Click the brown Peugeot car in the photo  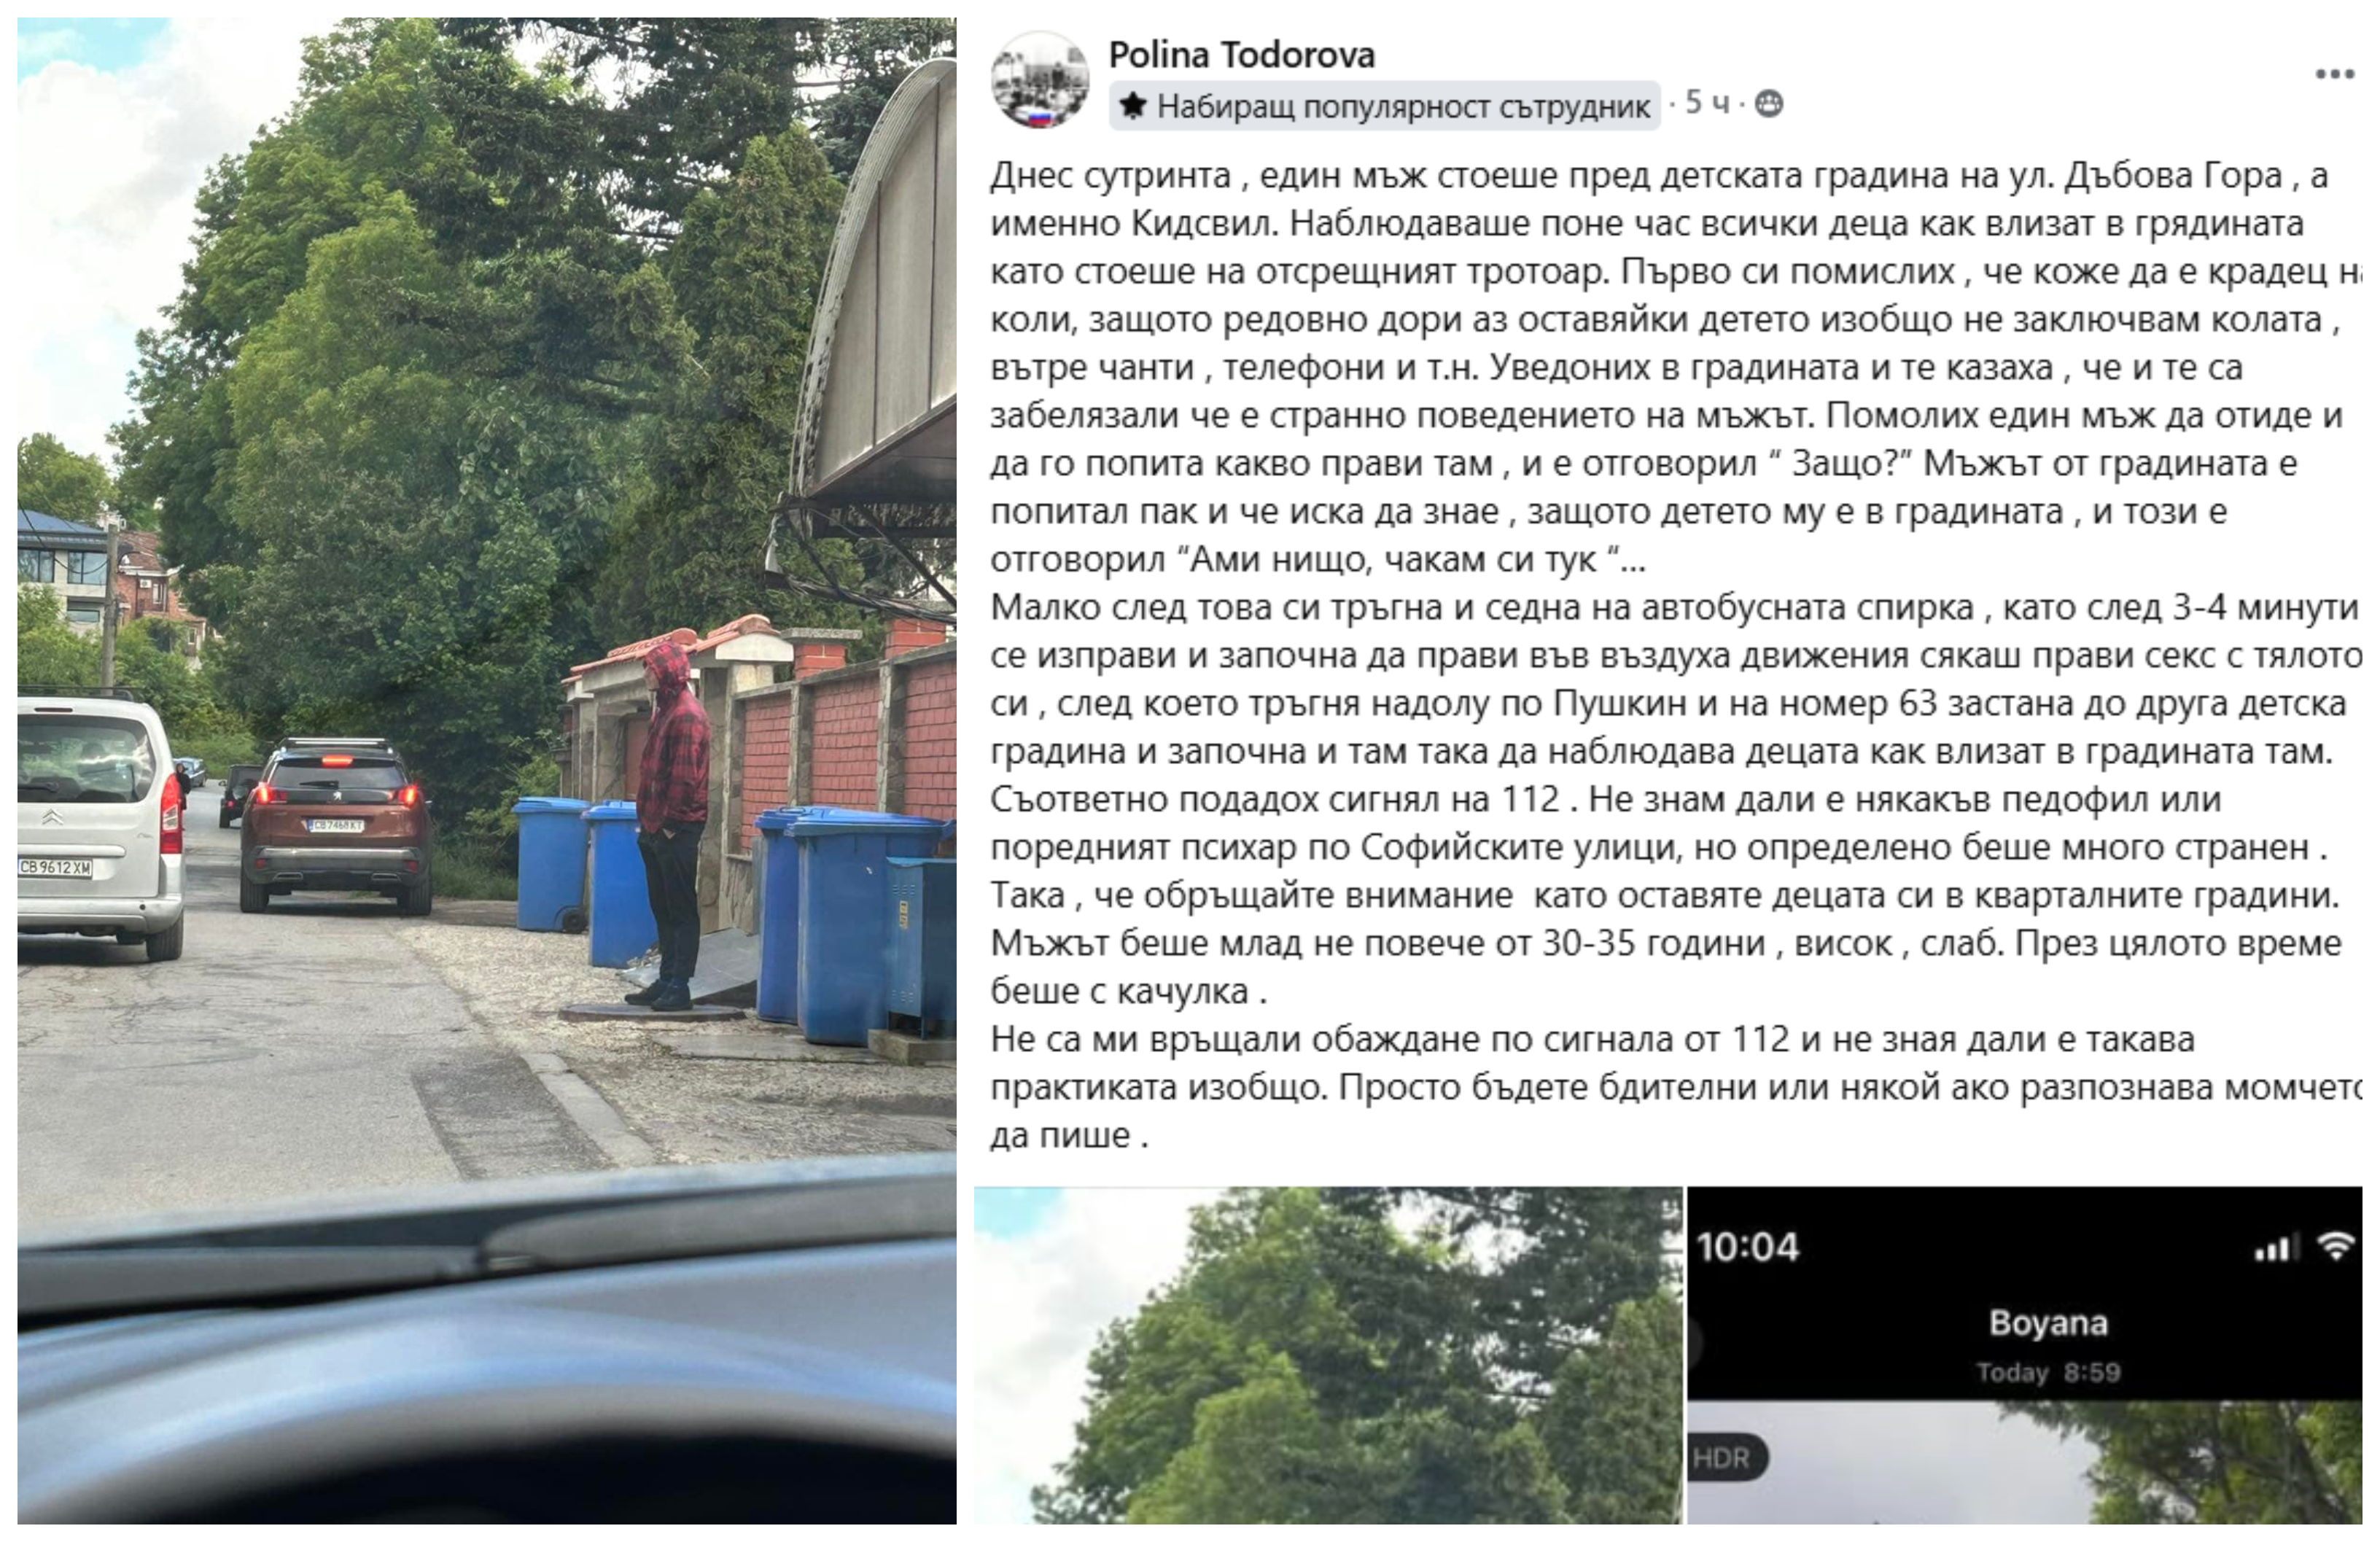337,825
